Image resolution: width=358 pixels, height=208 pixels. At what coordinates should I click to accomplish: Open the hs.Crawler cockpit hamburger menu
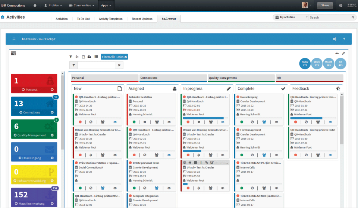pos(14,39)
